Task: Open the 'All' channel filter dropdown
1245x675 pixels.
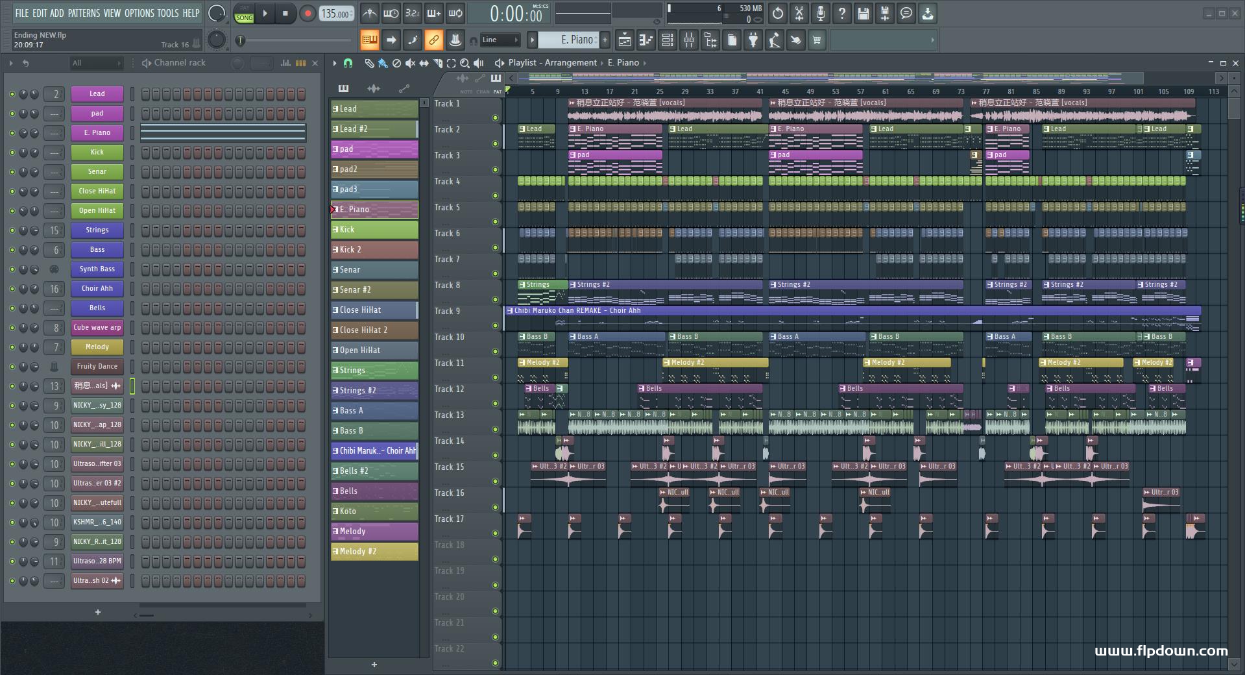Action: pyautogui.click(x=96, y=63)
